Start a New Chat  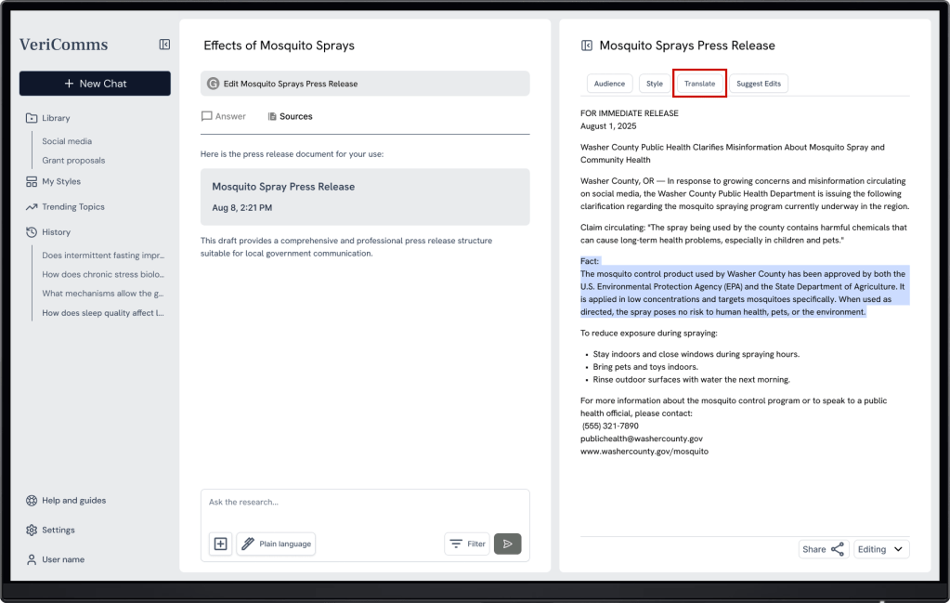click(x=95, y=84)
